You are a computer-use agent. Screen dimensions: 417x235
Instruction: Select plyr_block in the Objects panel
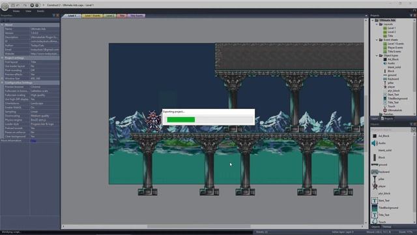[x=384, y=194]
